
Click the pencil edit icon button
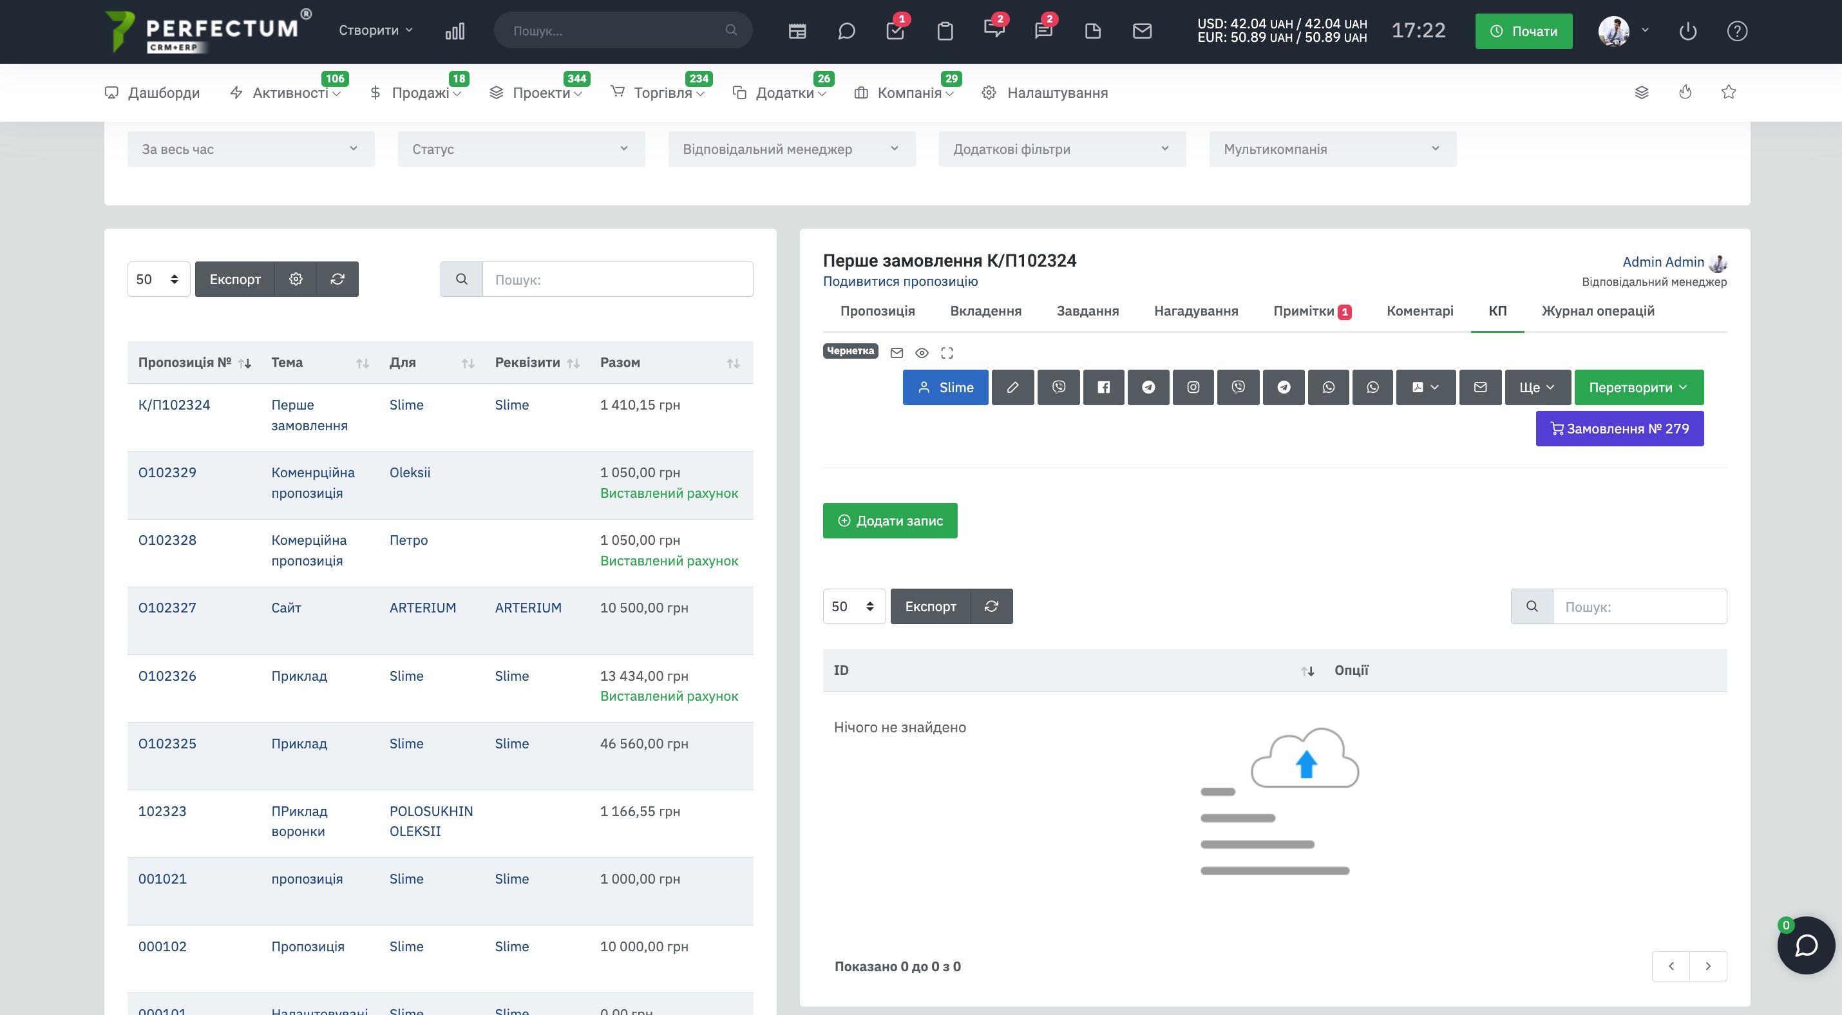click(1012, 388)
